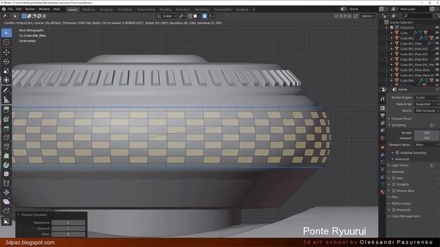Open the Sampling presets list icon
Screen dimensions: 440x247
[432, 125]
